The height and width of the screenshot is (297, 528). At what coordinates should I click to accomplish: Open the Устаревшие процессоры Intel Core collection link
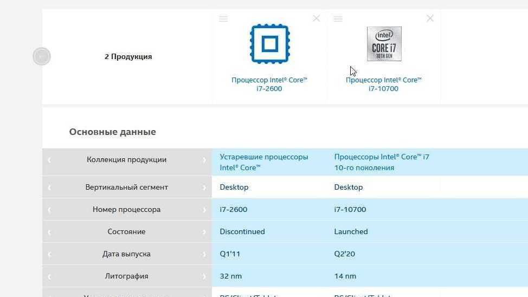(263, 162)
